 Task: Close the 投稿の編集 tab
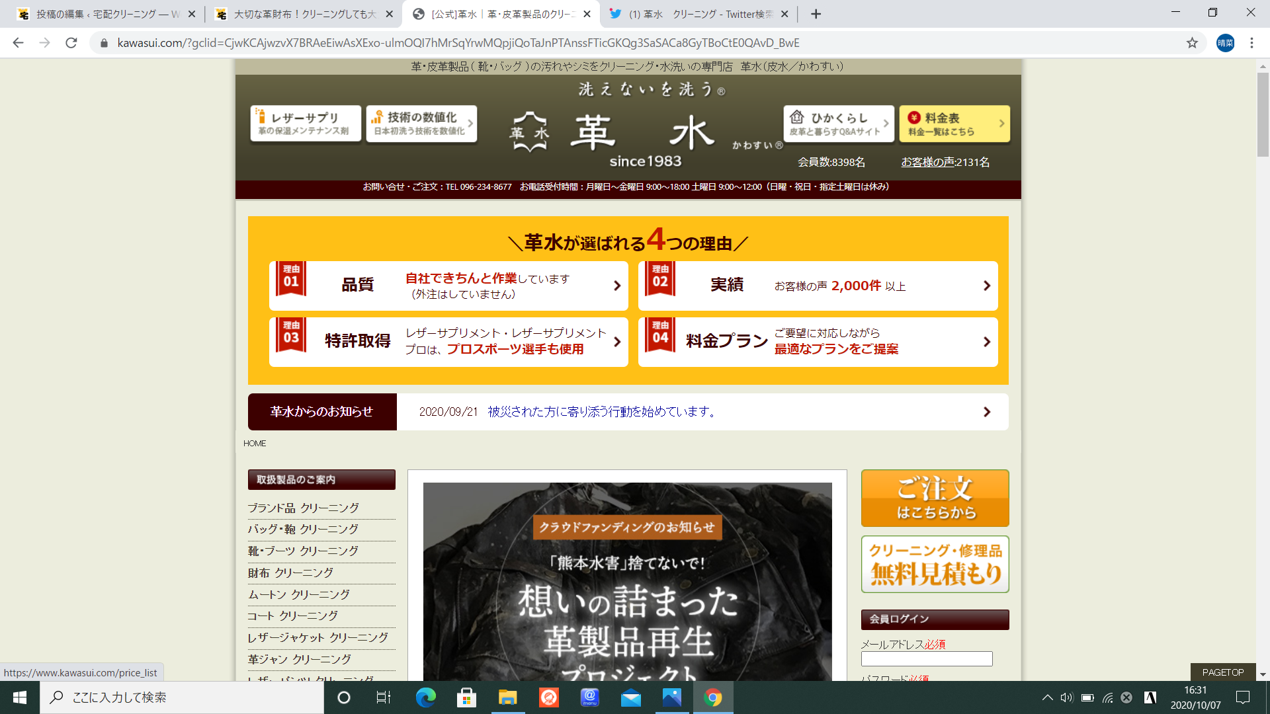click(x=192, y=14)
